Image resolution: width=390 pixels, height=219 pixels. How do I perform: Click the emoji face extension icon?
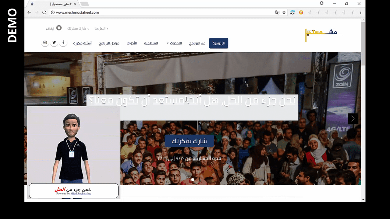click(x=301, y=12)
